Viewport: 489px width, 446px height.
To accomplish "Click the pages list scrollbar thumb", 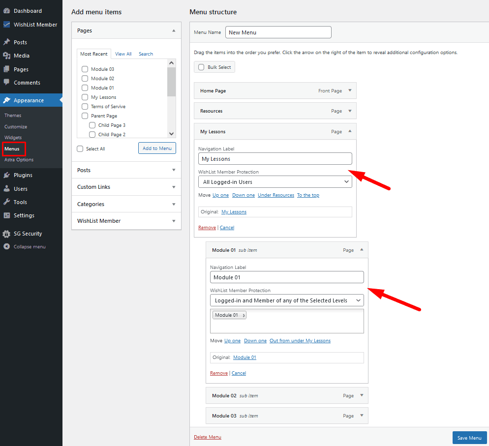I will 172,82.
